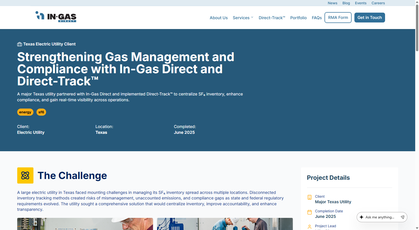Click the scrollbar down arrow
419x230 pixels.
click(417, 228)
